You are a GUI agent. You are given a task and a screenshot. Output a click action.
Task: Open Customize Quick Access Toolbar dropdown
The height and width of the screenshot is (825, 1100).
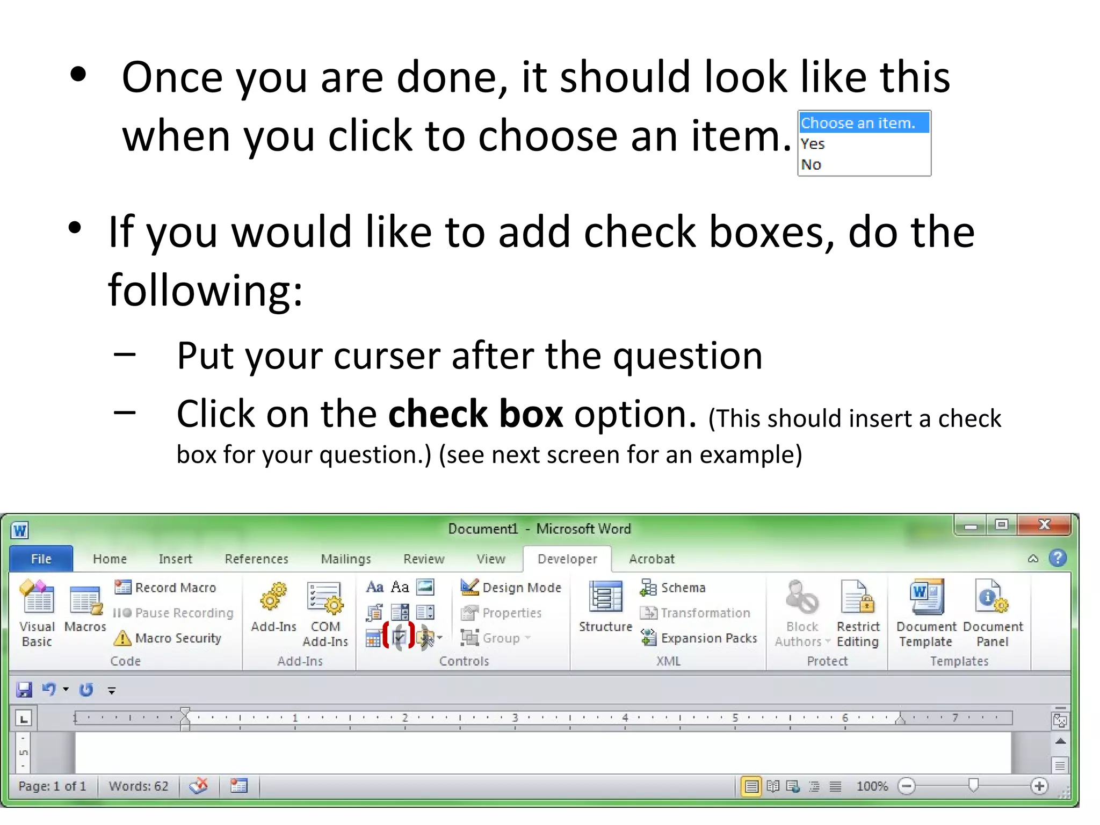[112, 691]
